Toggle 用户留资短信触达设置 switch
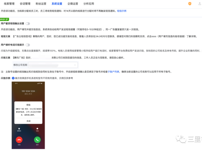Screen dimensions: 202x151 (x=28, y=23)
